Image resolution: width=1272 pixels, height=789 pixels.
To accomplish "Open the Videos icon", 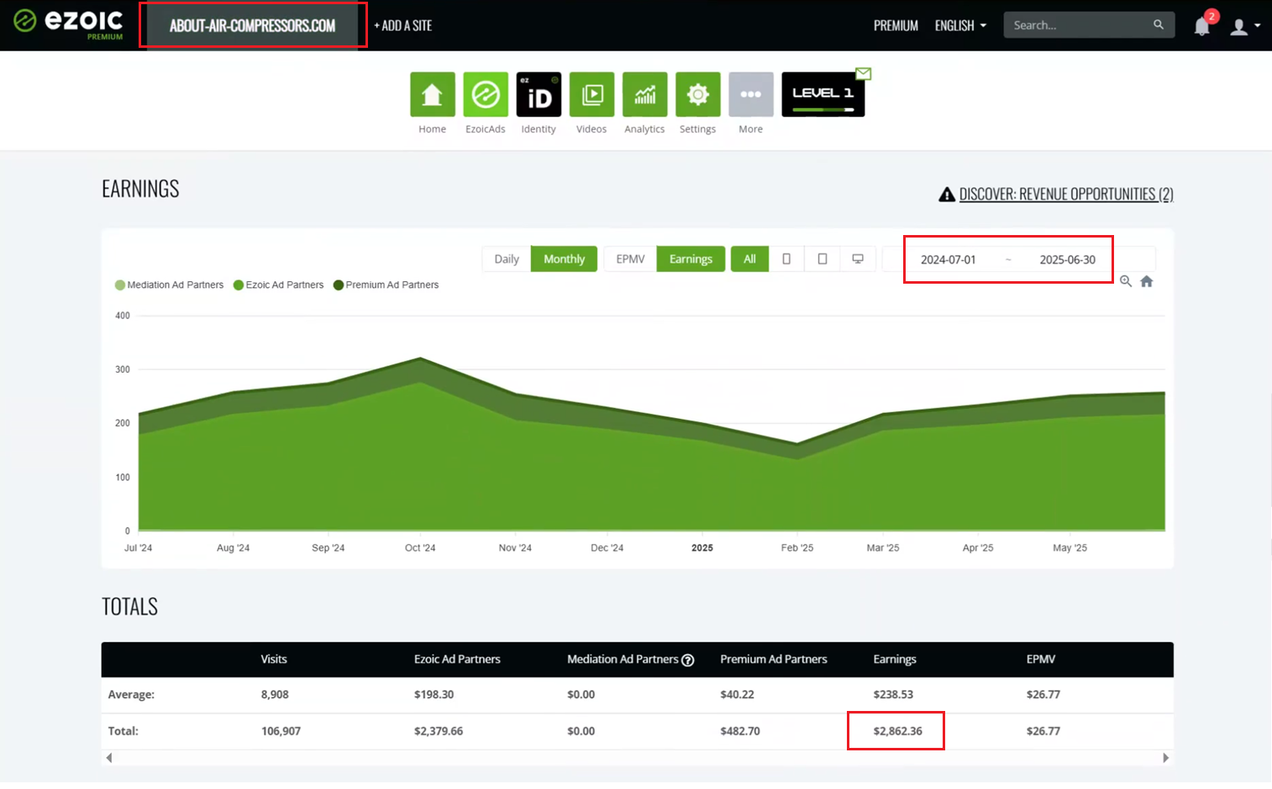I will (x=591, y=94).
